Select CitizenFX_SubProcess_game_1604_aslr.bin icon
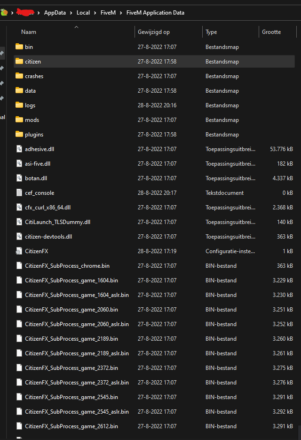Screen dimensions: 301x440 [x=19, y=295]
